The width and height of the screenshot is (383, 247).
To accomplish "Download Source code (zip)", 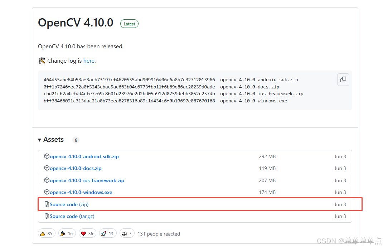I will [x=69, y=204].
